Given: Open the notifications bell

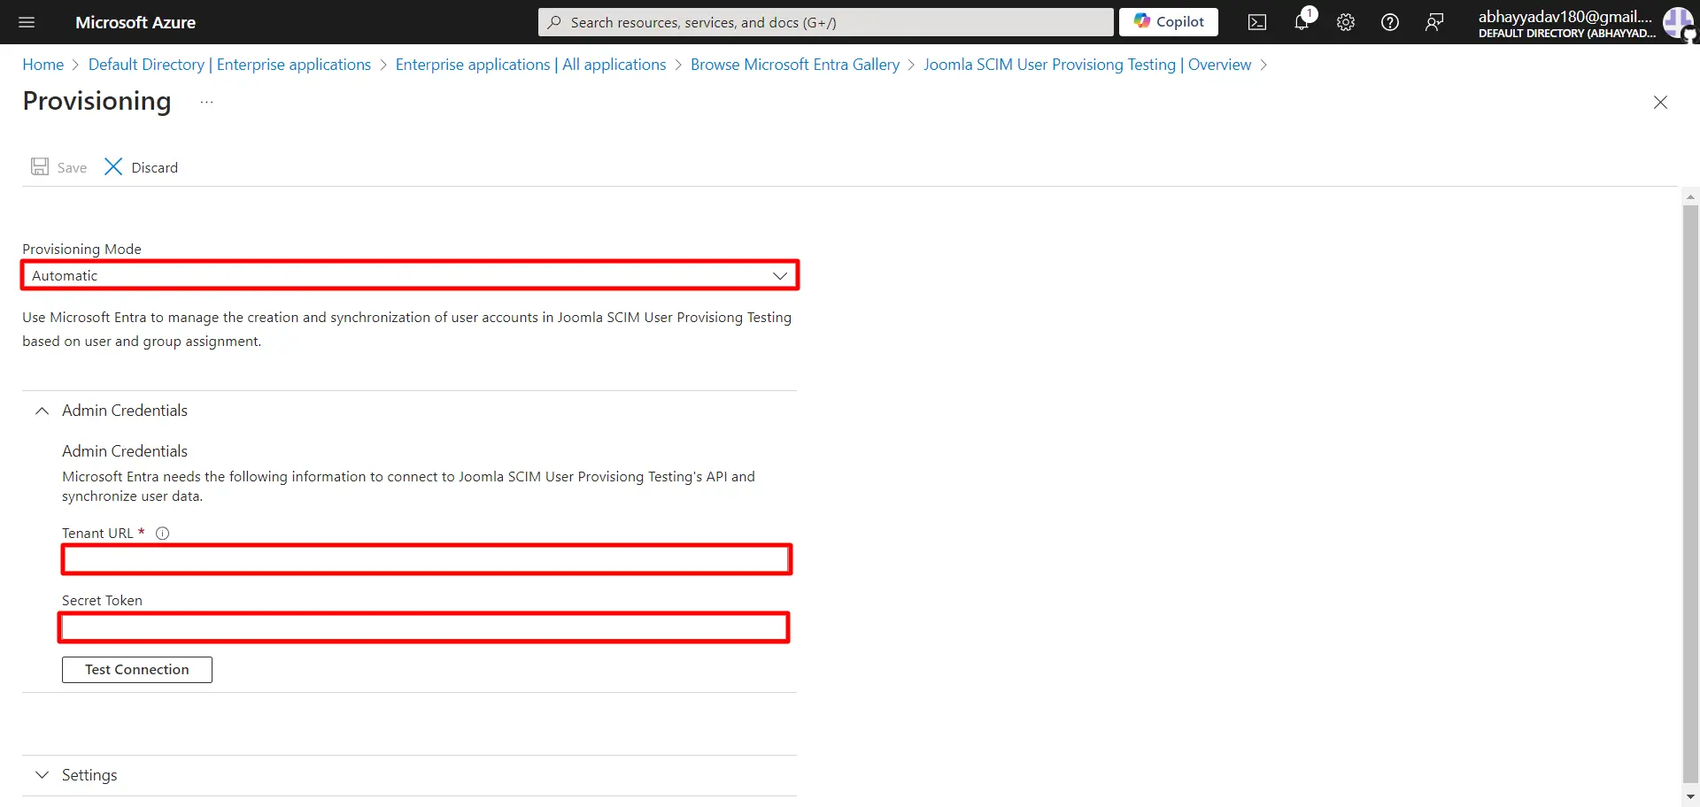Looking at the screenshot, I should coord(1302,21).
